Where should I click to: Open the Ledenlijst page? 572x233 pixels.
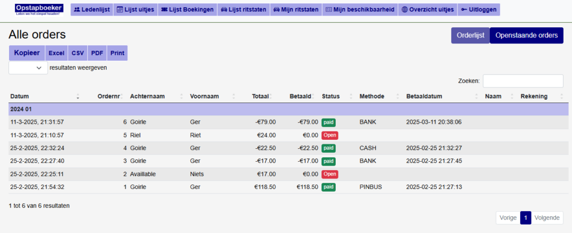[x=92, y=9]
